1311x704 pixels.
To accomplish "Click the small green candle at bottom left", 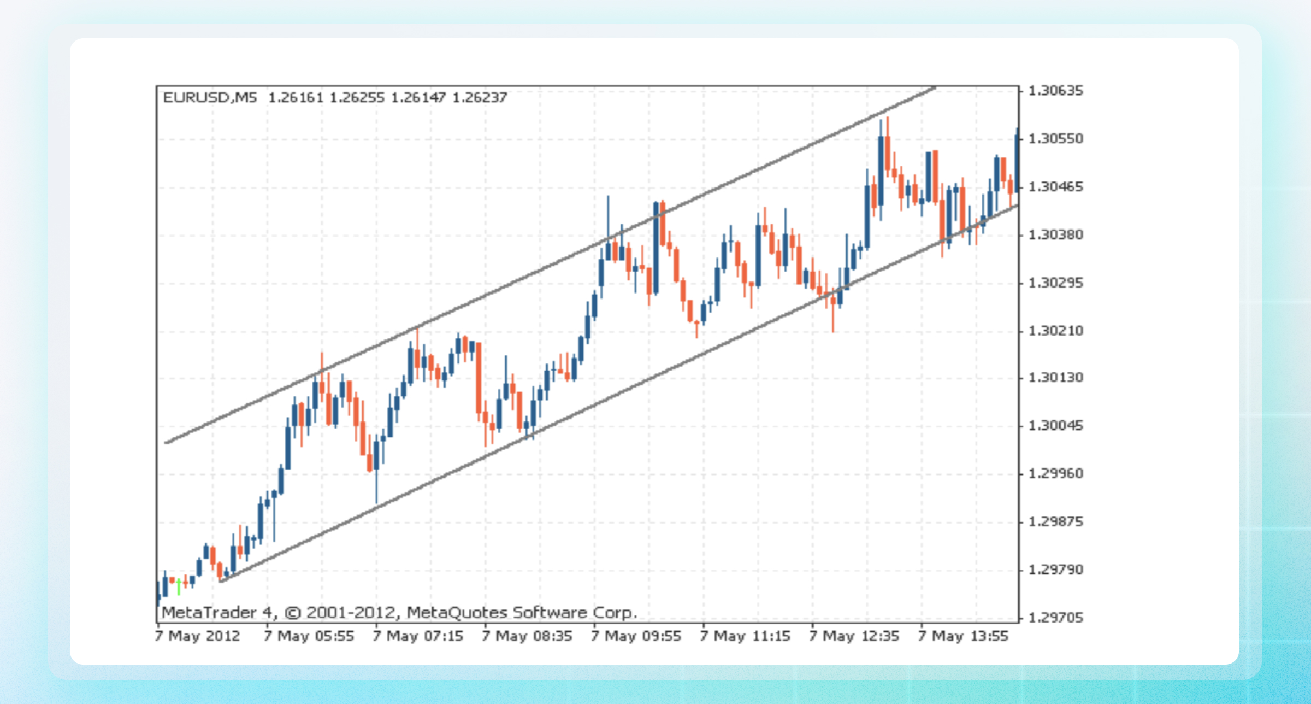I will [x=179, y=585].
